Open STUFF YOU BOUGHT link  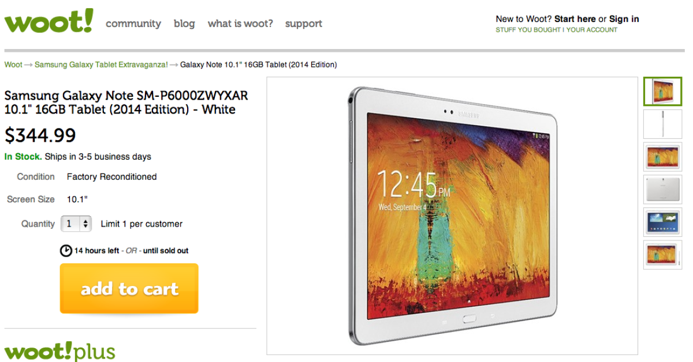[528, 30]
